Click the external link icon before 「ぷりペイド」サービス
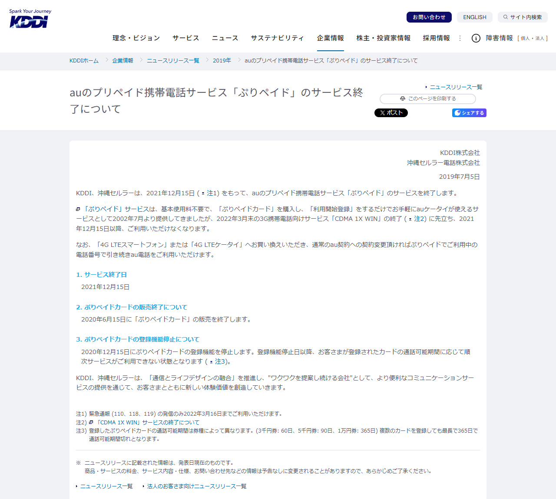556x499 pixels. pos(78,209)
